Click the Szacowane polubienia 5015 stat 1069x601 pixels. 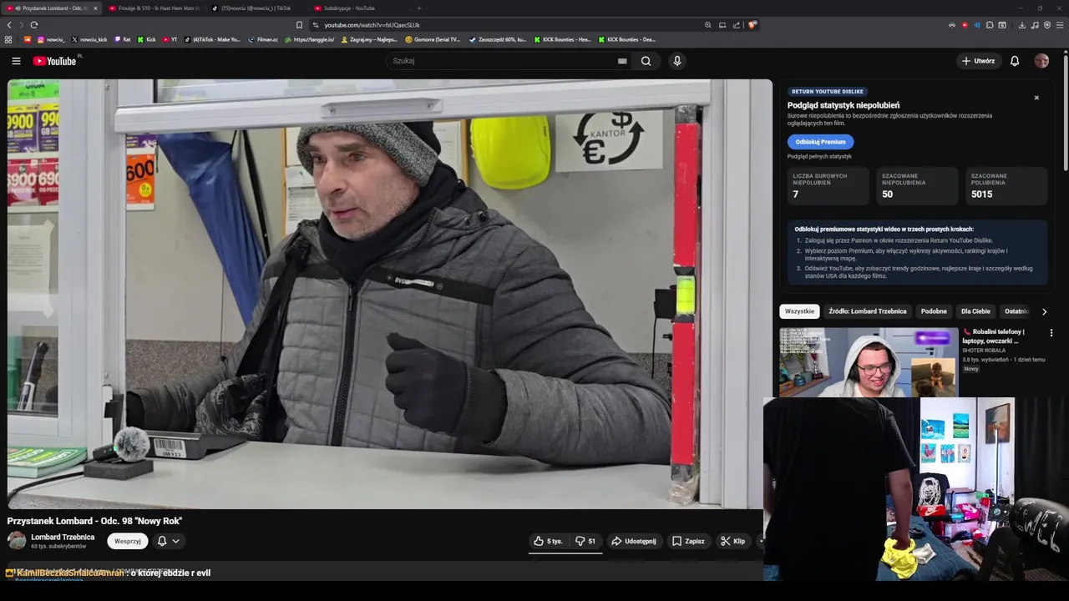point(1006,186)
